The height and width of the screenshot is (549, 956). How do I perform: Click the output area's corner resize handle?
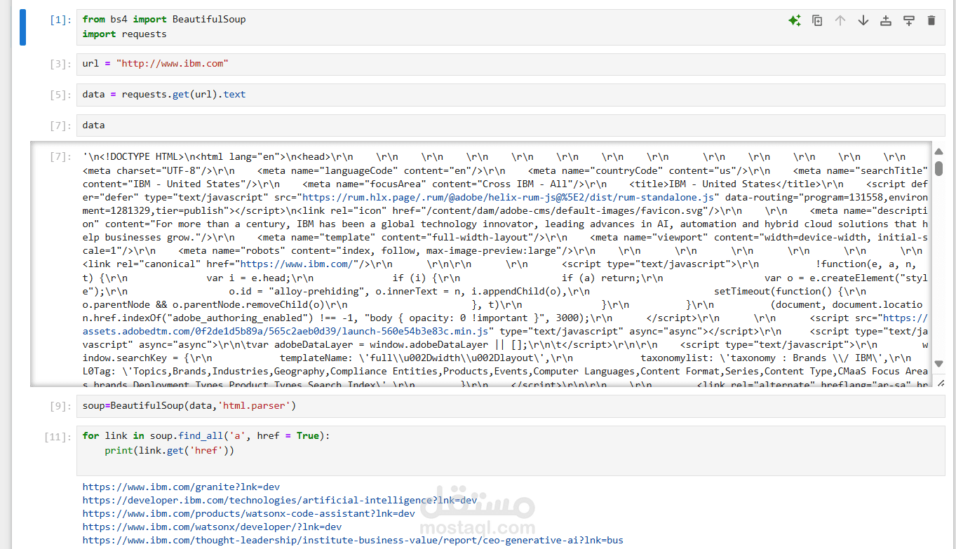tap(941, 382)
